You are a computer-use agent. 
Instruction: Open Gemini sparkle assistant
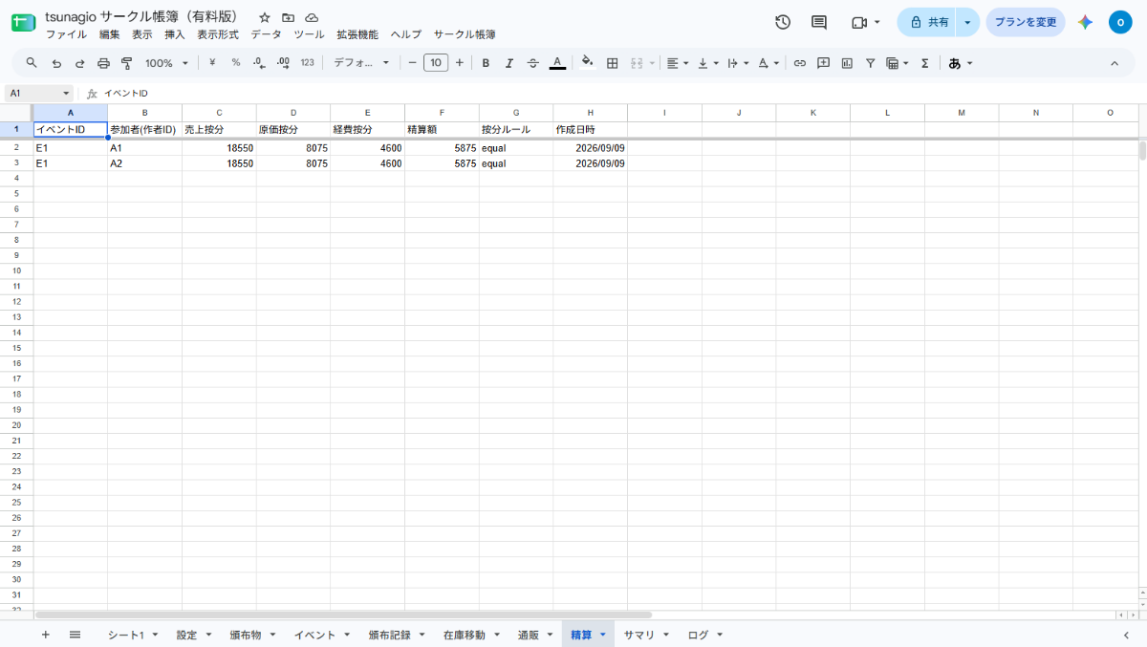pos(1085,22)
